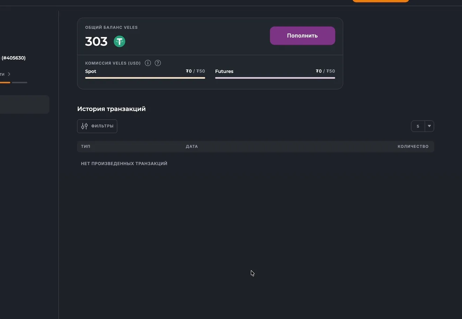Click the Futures commission progress bar
This screenshot has width=462, height=319.
[275, 78]
